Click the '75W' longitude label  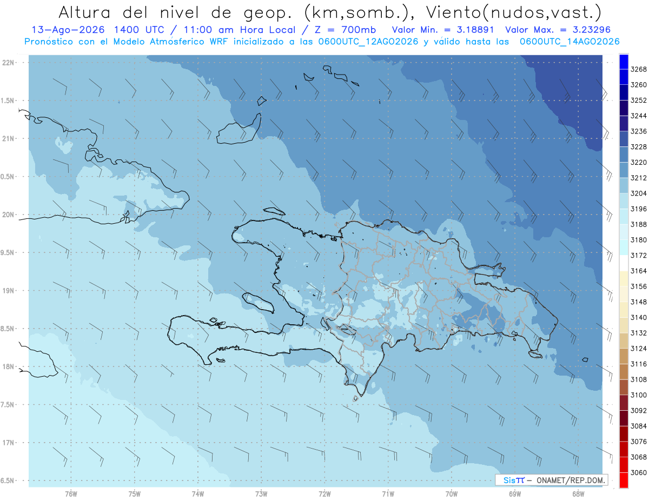pyautogui.click(x=134, y=493)
